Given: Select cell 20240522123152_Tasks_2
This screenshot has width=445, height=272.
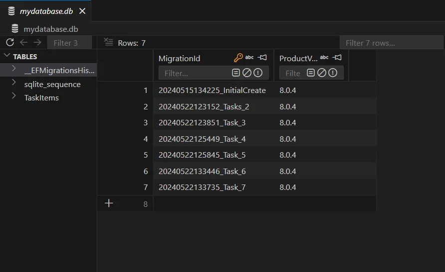Looking at the screenshot, I should (214, 106).
